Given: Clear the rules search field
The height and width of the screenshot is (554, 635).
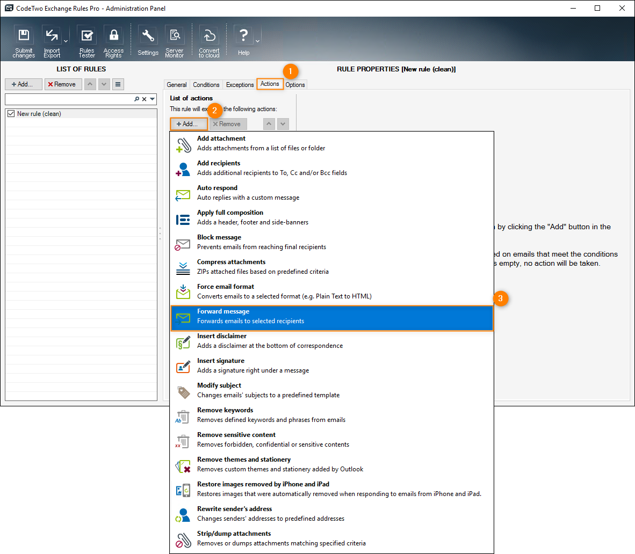Looking at the screenshot, I should (144, 99).
